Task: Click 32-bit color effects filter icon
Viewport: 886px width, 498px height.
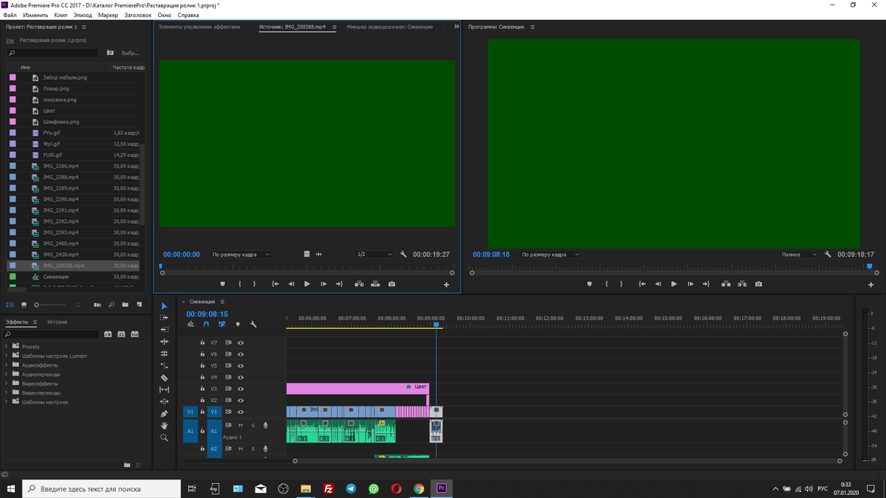Action: [x=122, y=334]
